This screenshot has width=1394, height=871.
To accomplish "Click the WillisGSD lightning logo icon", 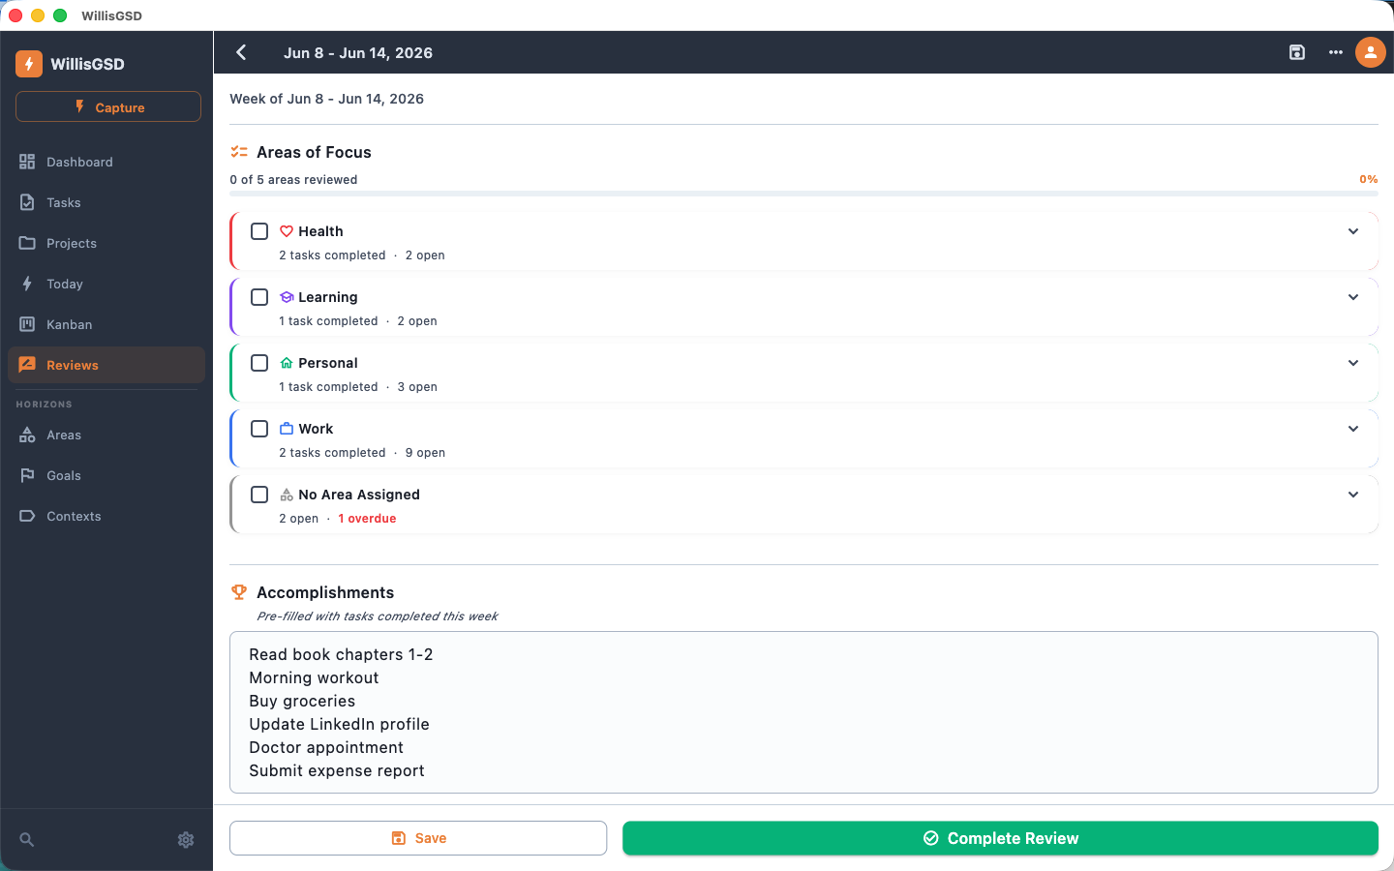I will pos(29,64).
